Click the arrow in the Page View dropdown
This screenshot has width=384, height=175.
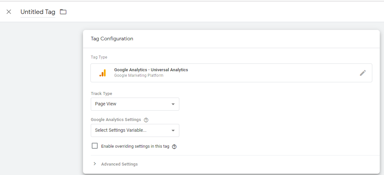(x=173, y=104)
